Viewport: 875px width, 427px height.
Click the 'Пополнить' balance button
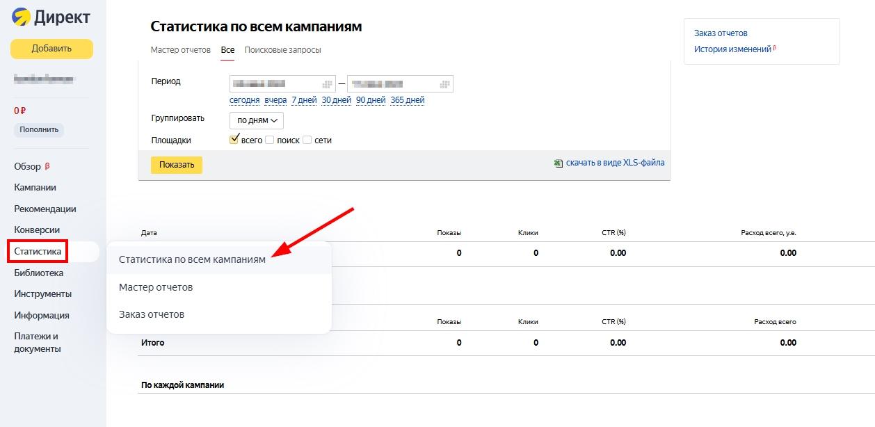[x=39, y=130]
